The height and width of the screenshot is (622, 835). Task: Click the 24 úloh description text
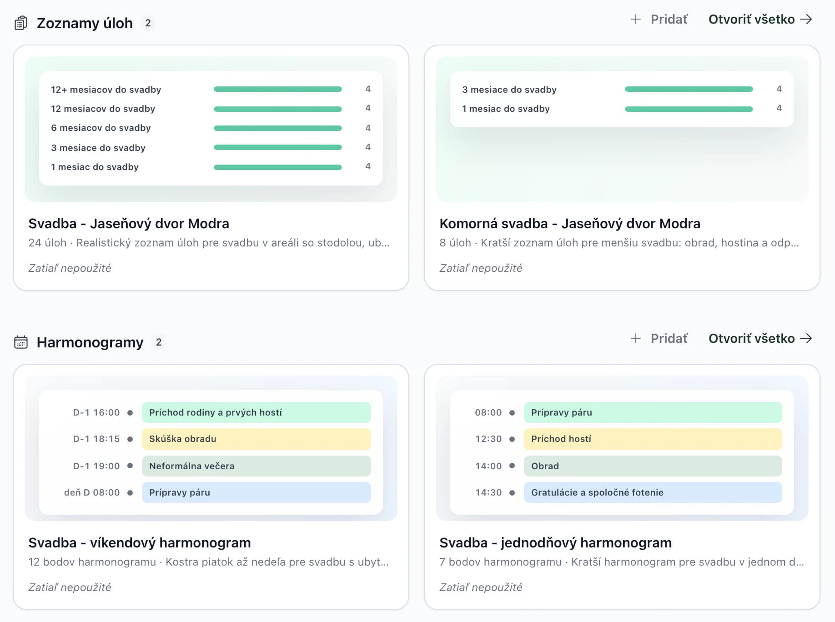[209, 243]
